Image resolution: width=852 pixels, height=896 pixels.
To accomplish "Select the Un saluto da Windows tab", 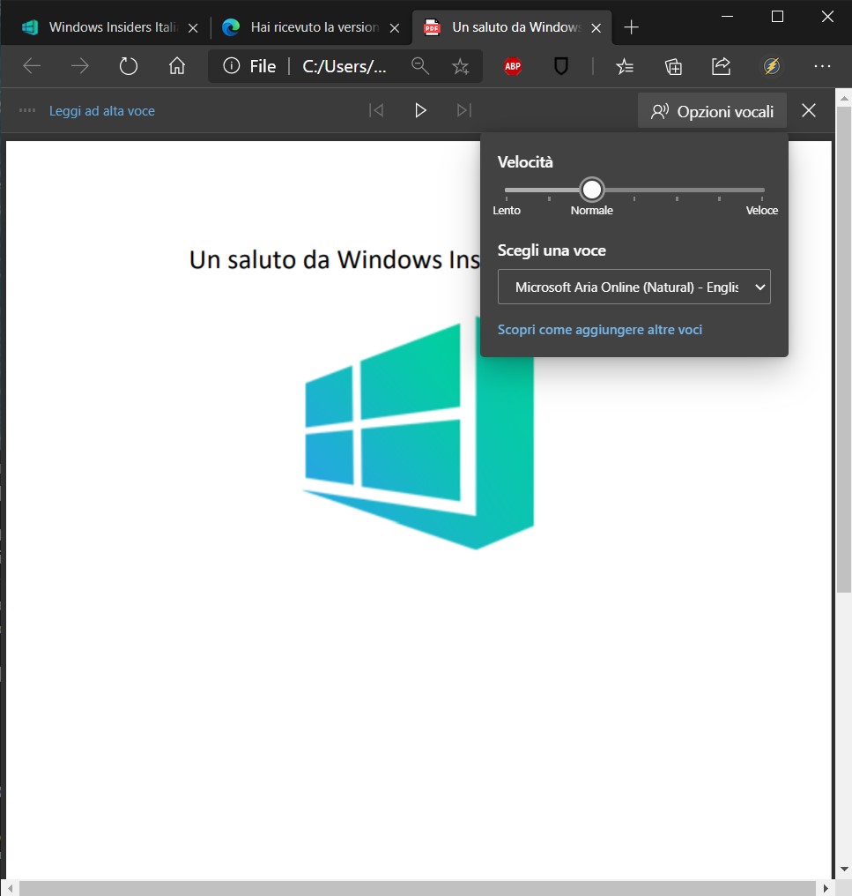I will (512, 27).
